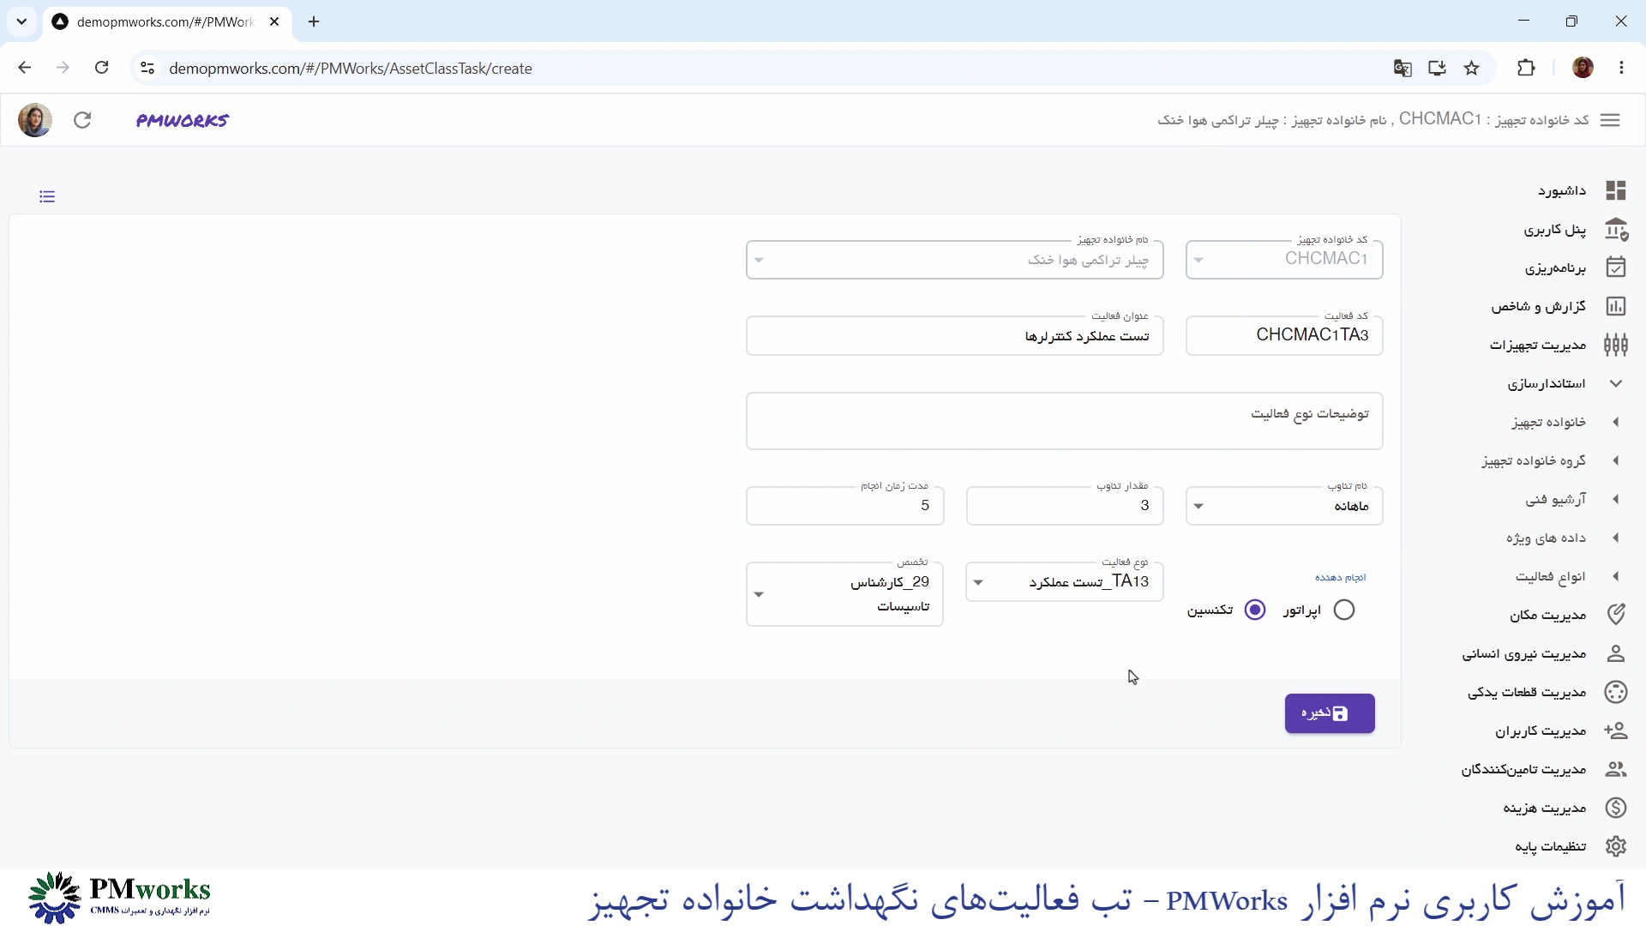Bookmark this page with the star icon
The width and height of the screenshot is (1646, 926).
tap(1472, 68)
